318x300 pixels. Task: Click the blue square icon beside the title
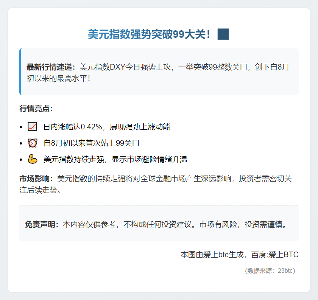[x=223, y=34]
